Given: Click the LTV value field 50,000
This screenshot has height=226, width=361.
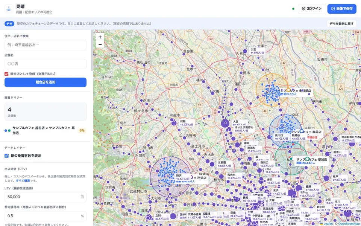Looking at the screenshot, I should 46,197.
